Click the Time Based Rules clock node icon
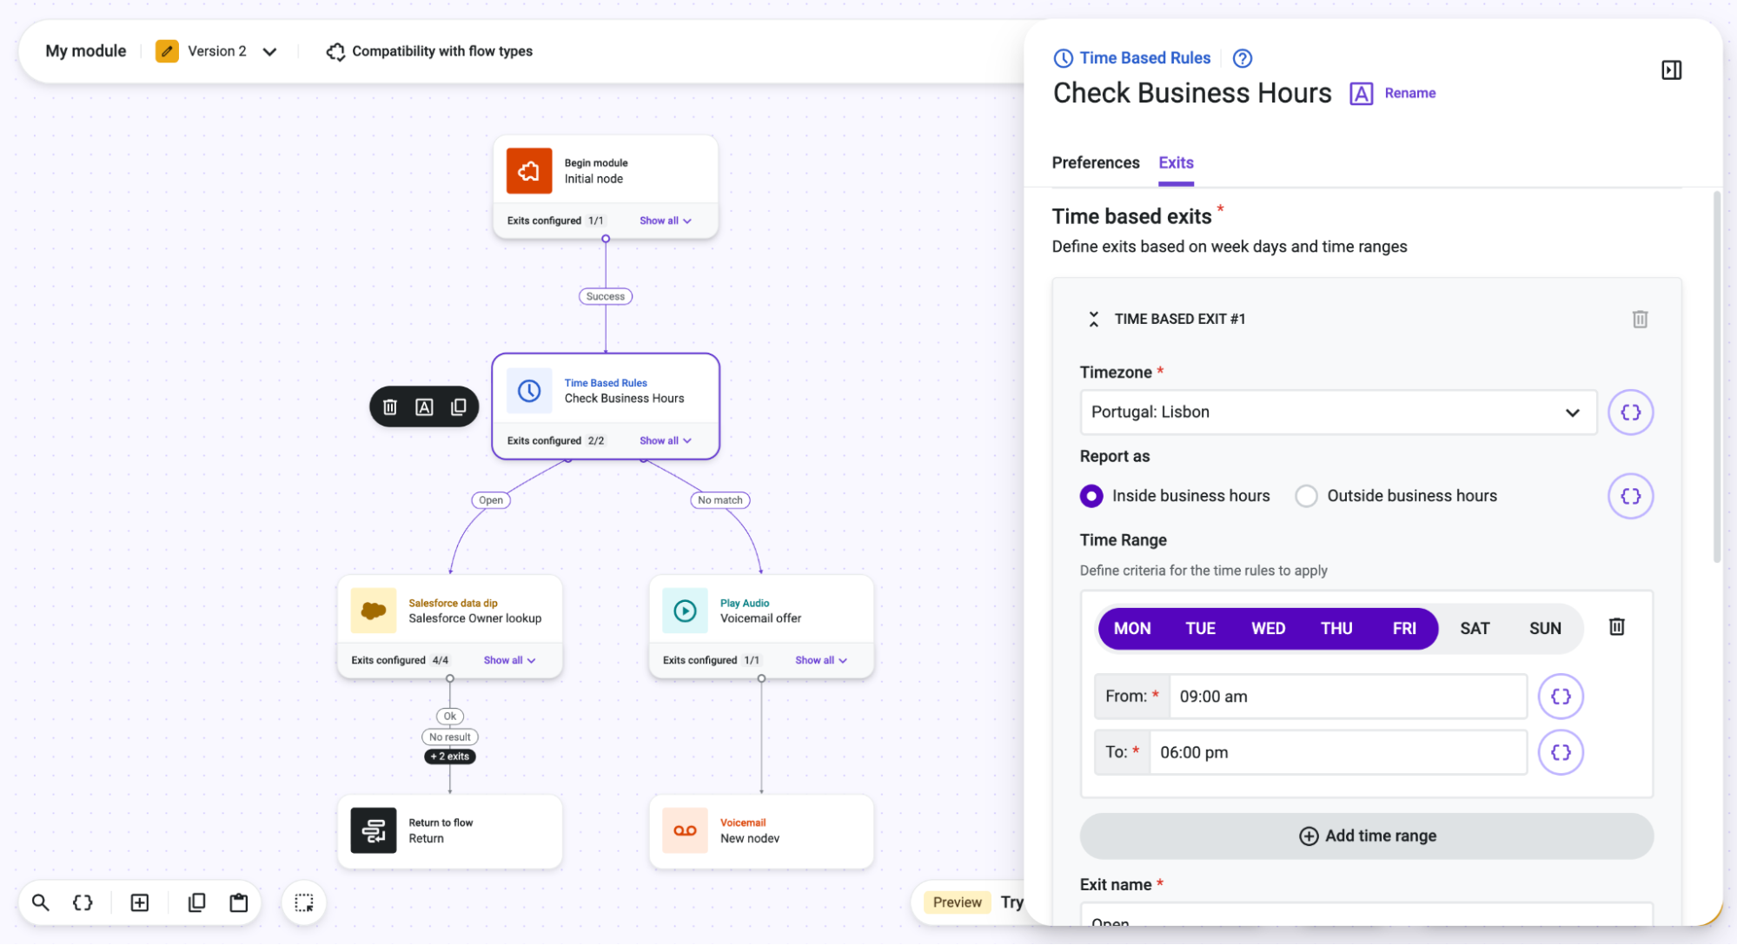 pyautogui.click(x=529, y=391)
